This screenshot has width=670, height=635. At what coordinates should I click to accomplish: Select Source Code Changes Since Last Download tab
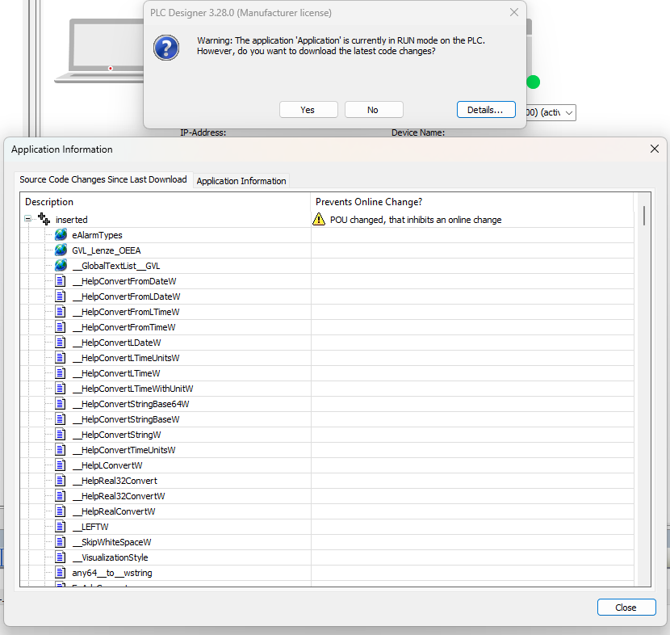103,180
